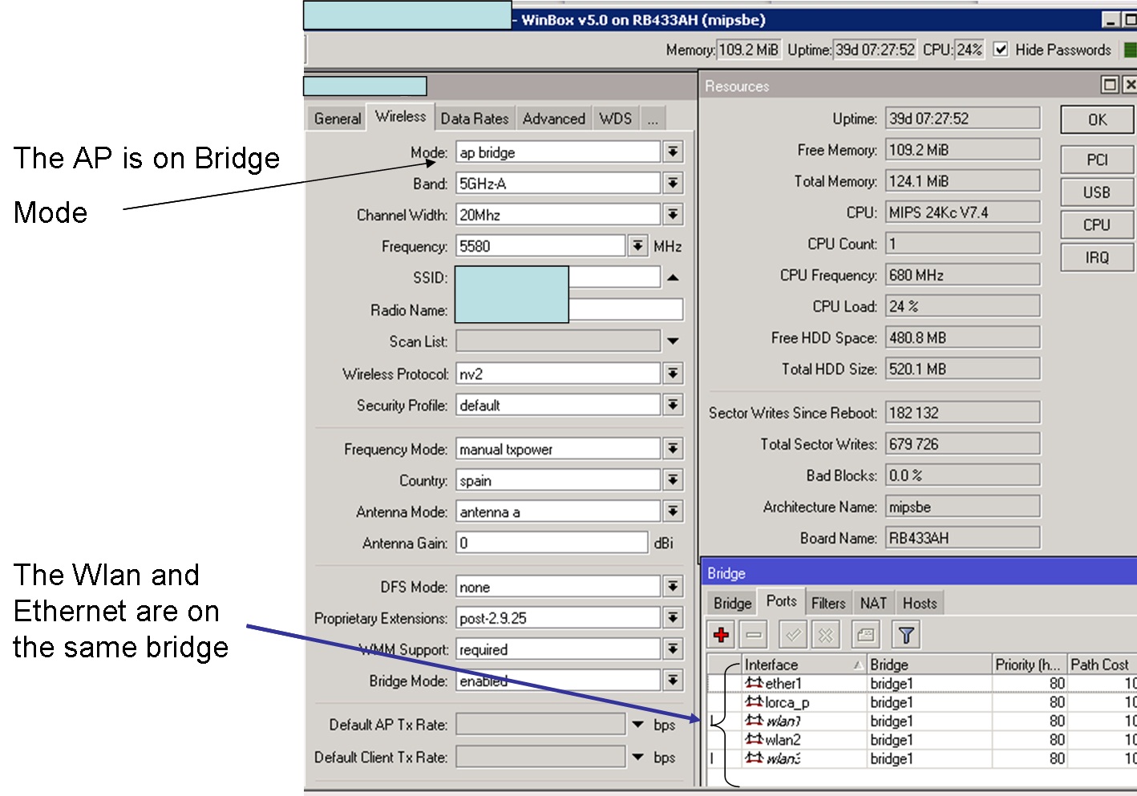Screen dimensions: 1137x796
Task: Sort by the Bridge column header
Action: coord(930,665)
